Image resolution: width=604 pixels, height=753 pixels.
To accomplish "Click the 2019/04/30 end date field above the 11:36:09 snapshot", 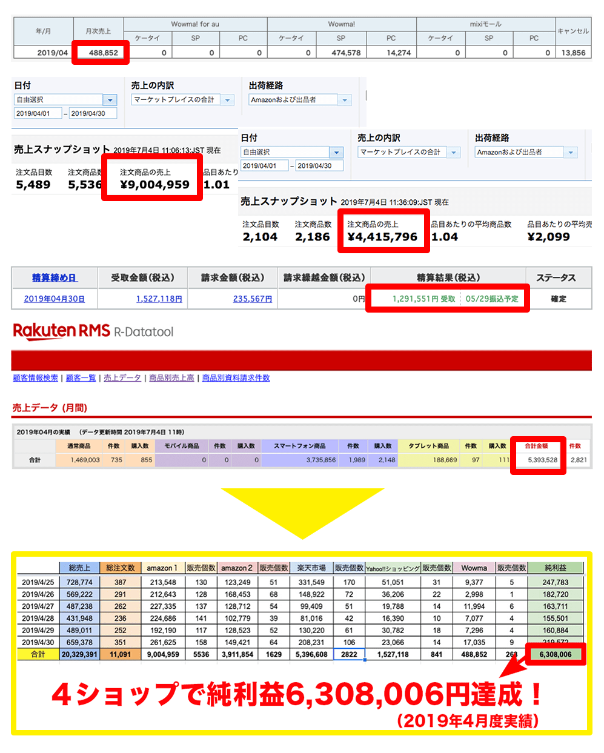I will click(x=319, y=165).
